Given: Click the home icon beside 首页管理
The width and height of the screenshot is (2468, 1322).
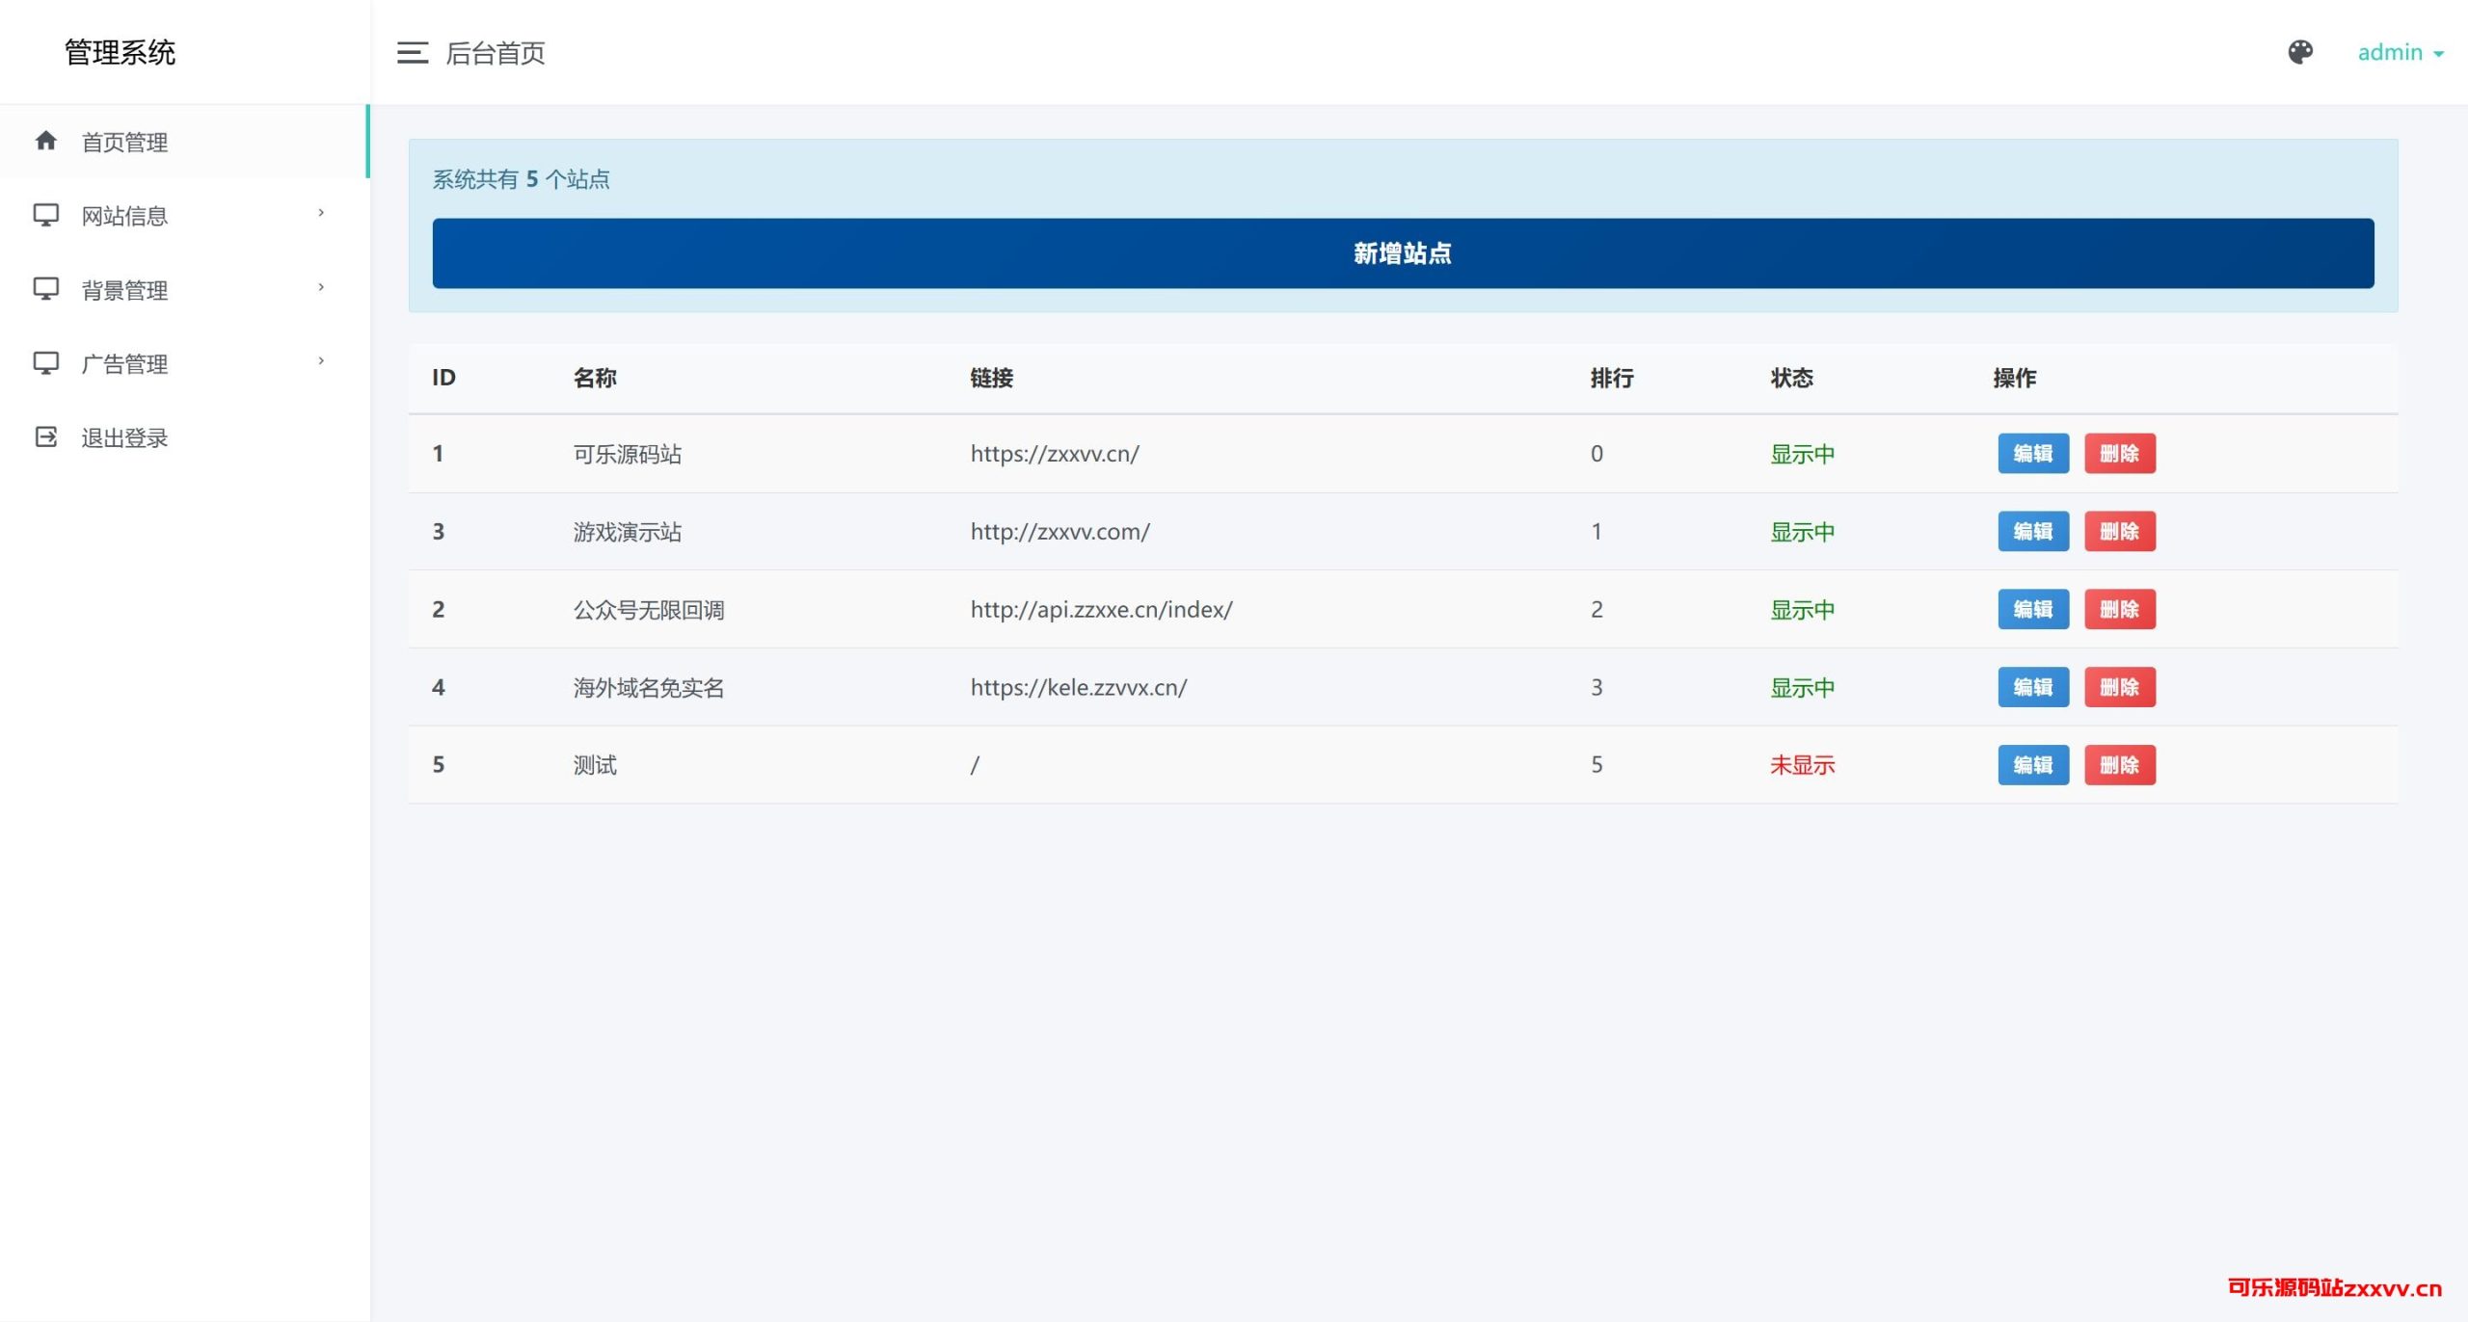Looking at the screenshot, I should point(45,142).
